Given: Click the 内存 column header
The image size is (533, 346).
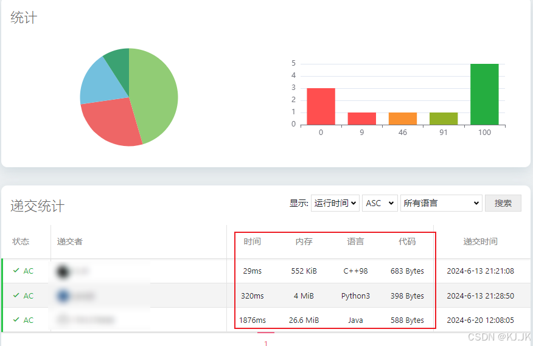Looking at the screenshot, I should coord(304,241).
